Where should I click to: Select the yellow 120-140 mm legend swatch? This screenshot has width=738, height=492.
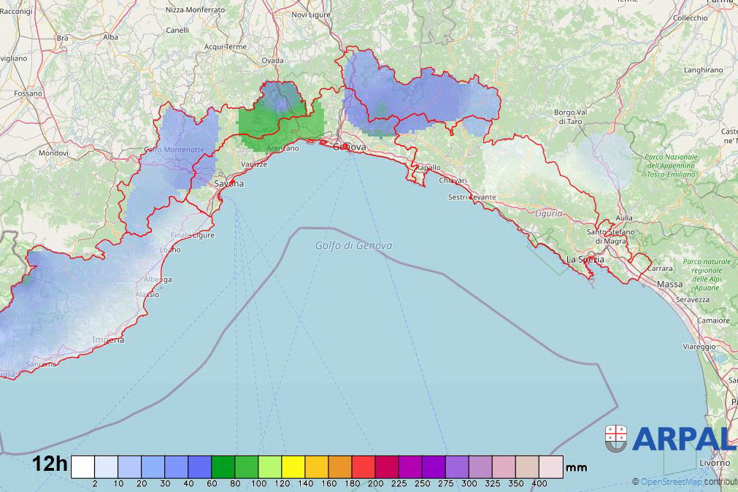(x=293, y=466)
